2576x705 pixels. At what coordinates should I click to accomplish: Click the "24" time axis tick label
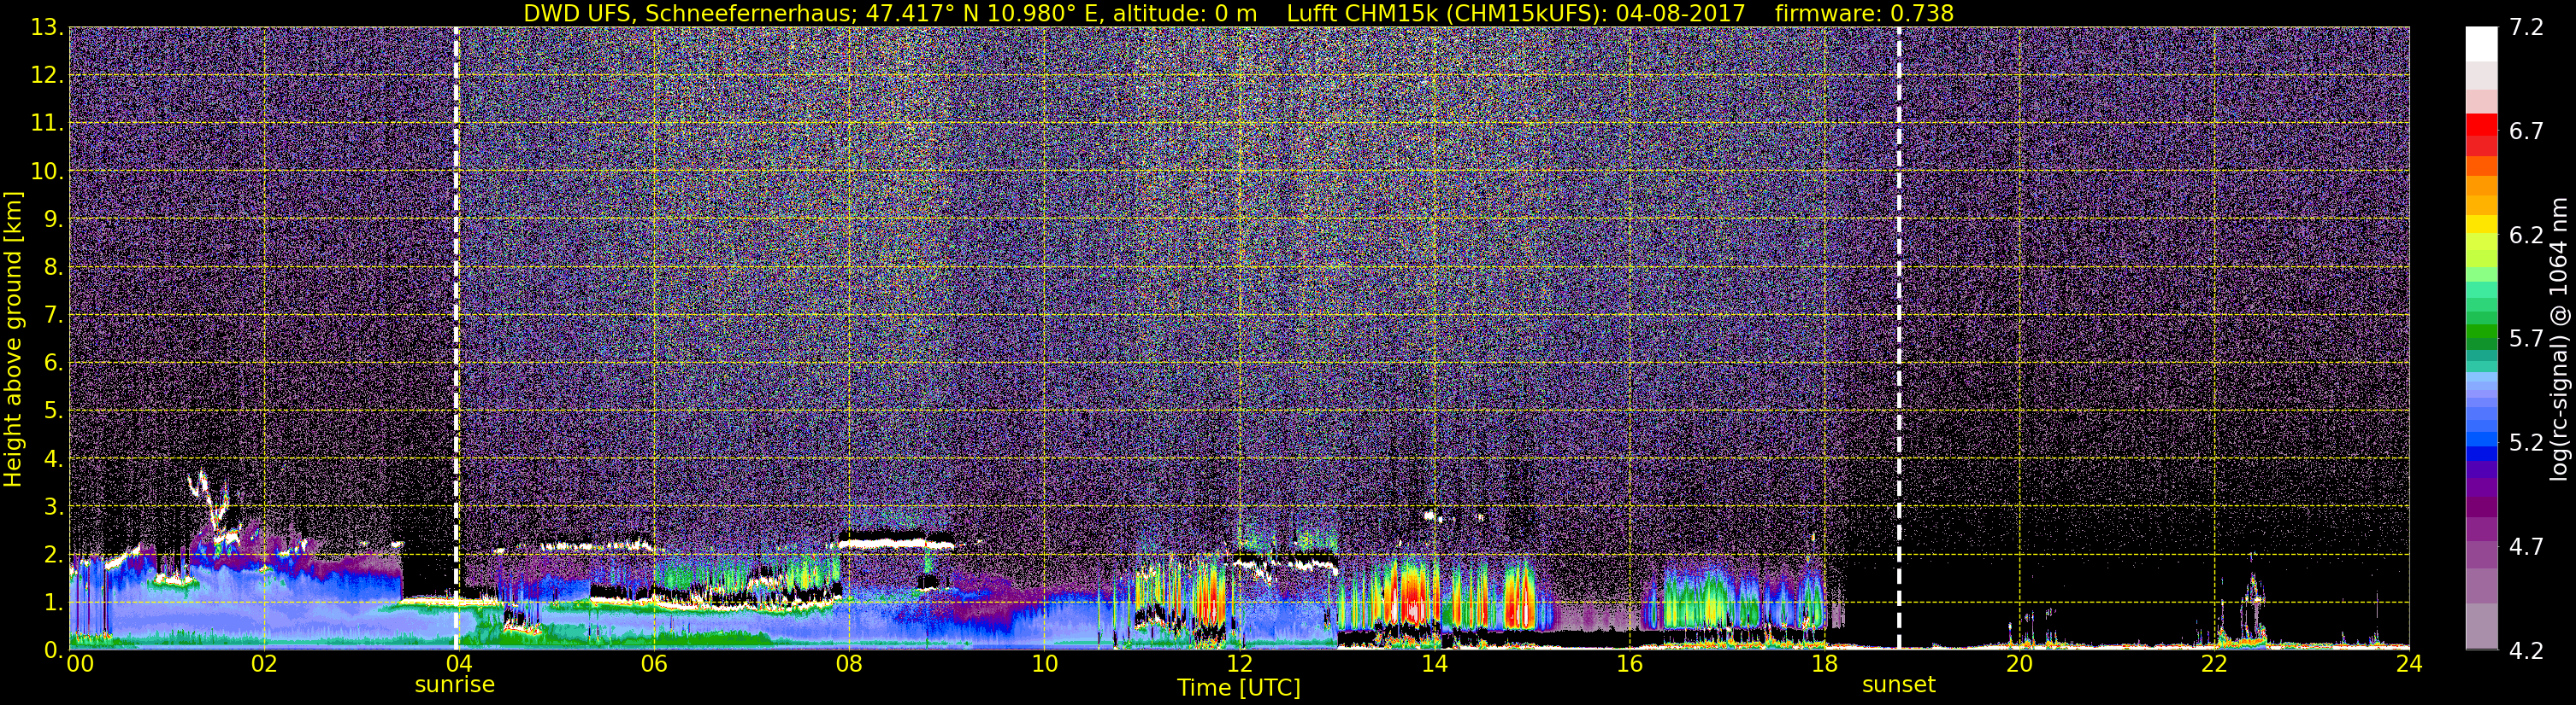(2409, 665)
